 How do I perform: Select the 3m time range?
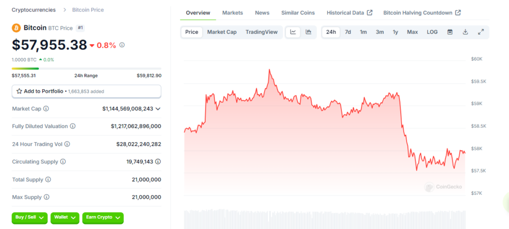[380, 32]
